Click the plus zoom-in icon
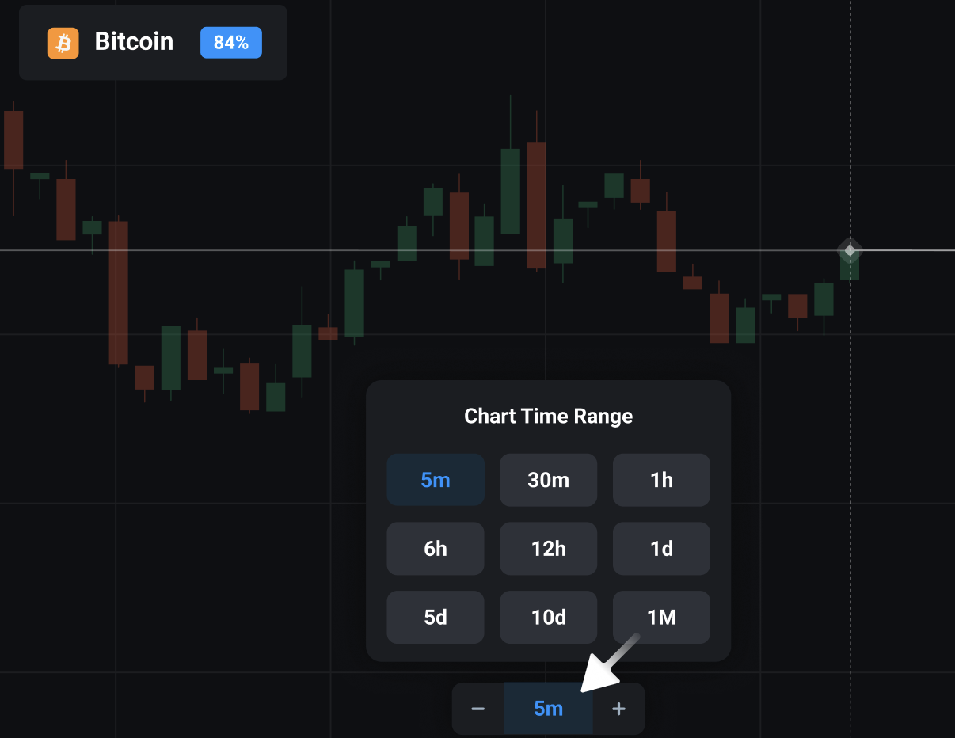Screen dimensions: 955x738 (x=619, y=709)
